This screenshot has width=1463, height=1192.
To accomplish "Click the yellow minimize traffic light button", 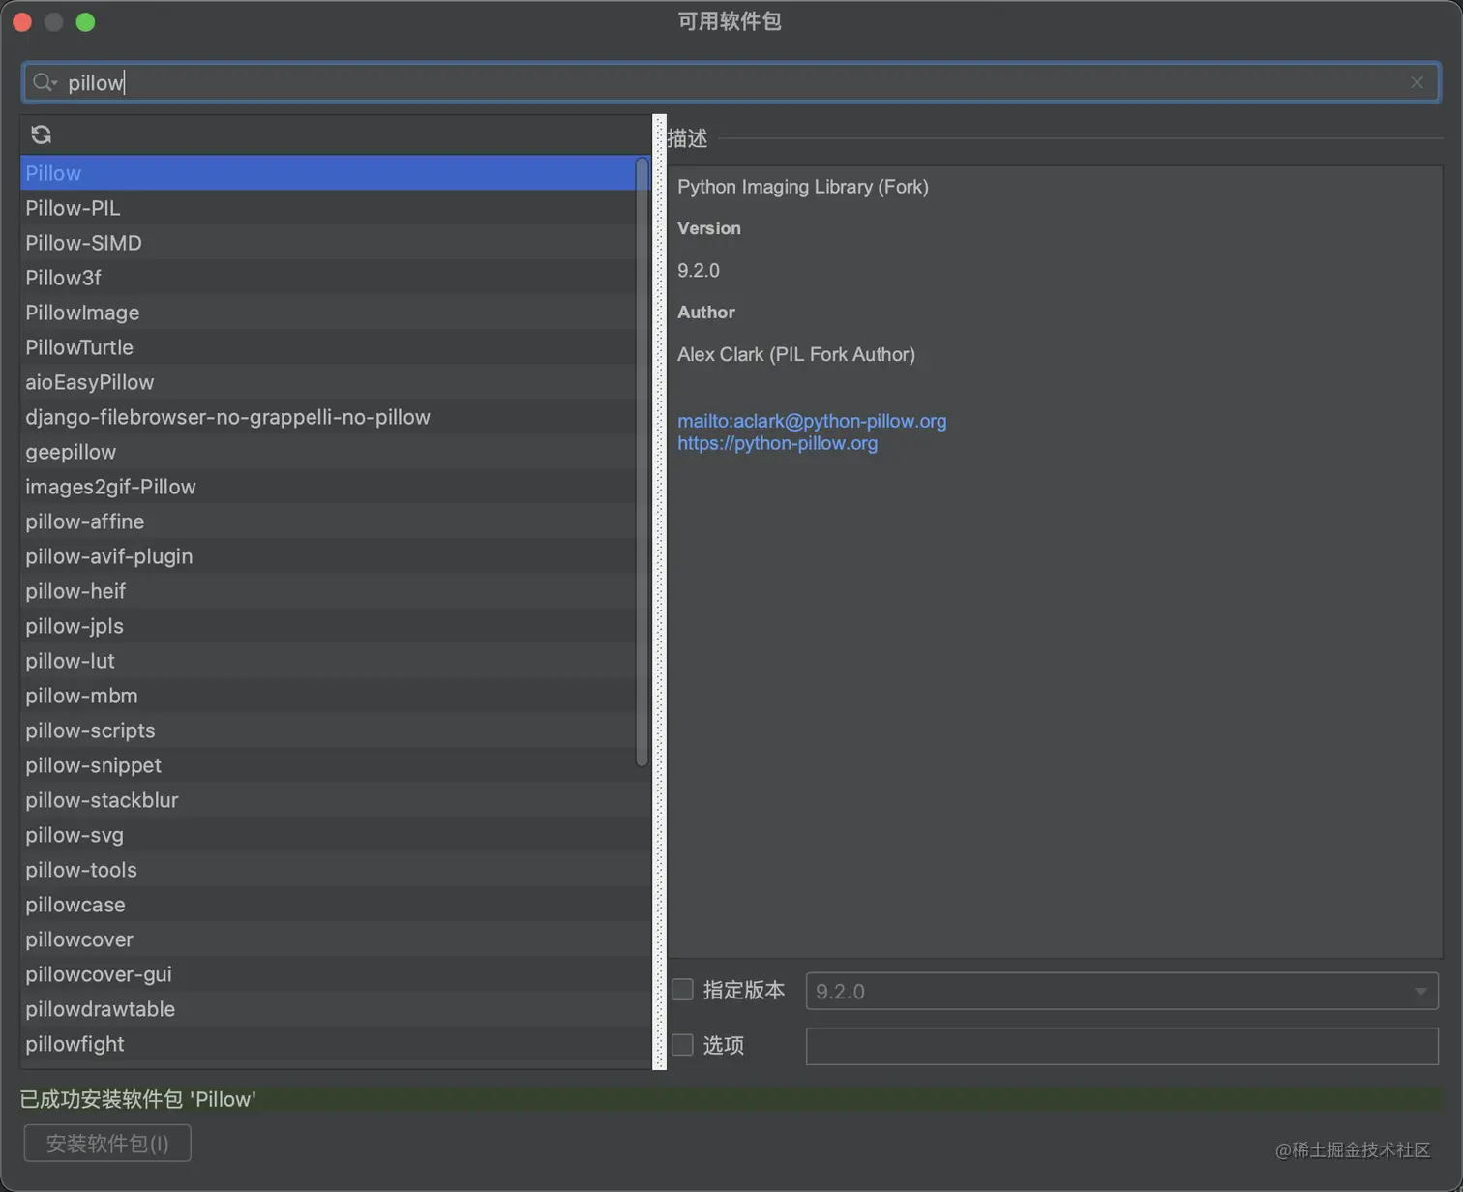I will [x=53, y=21].
